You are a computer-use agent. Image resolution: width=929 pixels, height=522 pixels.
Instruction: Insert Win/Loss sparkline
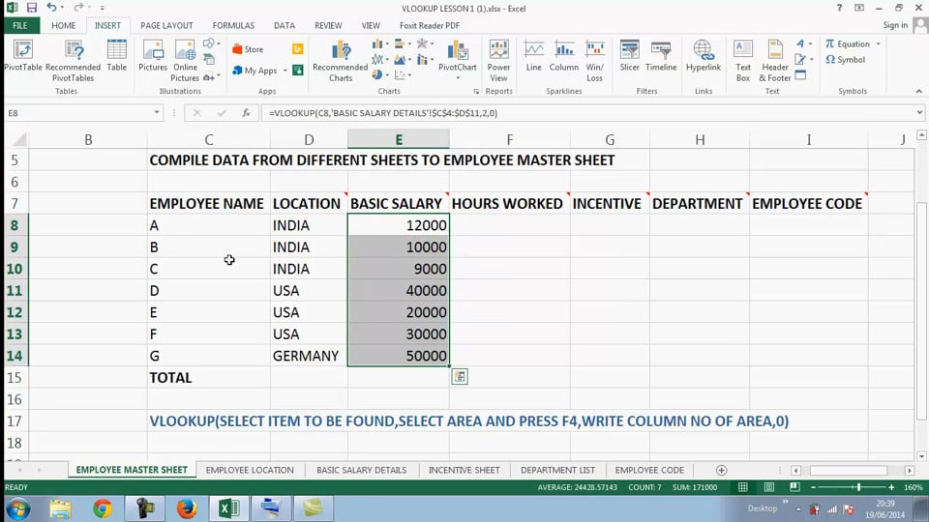(x=595, y=61)
